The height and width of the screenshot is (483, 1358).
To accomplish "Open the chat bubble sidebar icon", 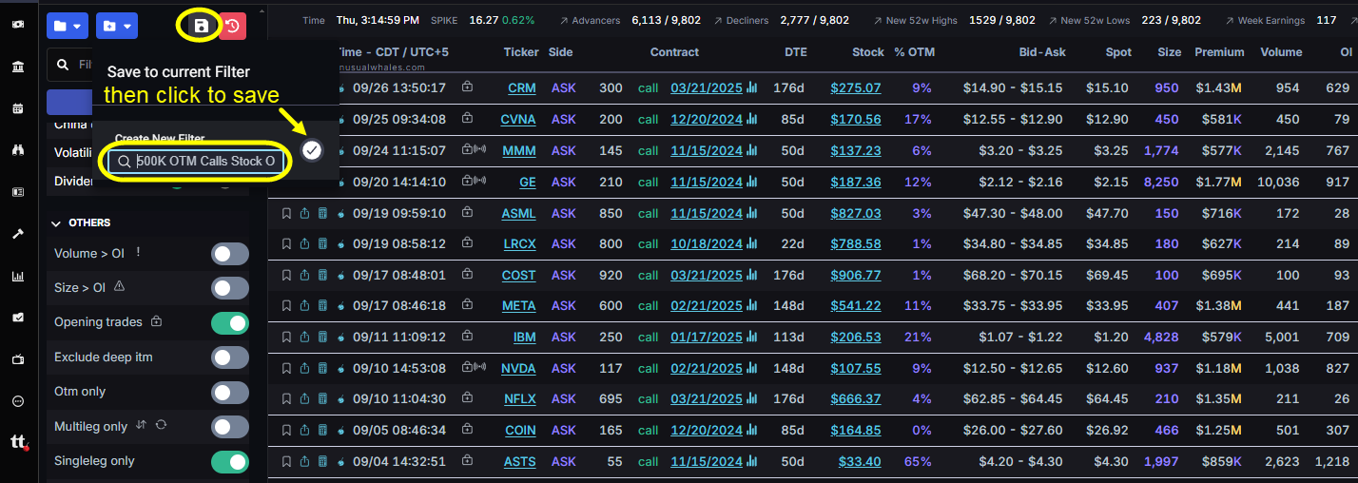I will coord(18,401).
